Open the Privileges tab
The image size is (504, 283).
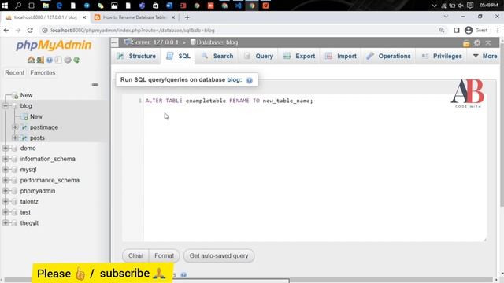[x=442, y=56]
